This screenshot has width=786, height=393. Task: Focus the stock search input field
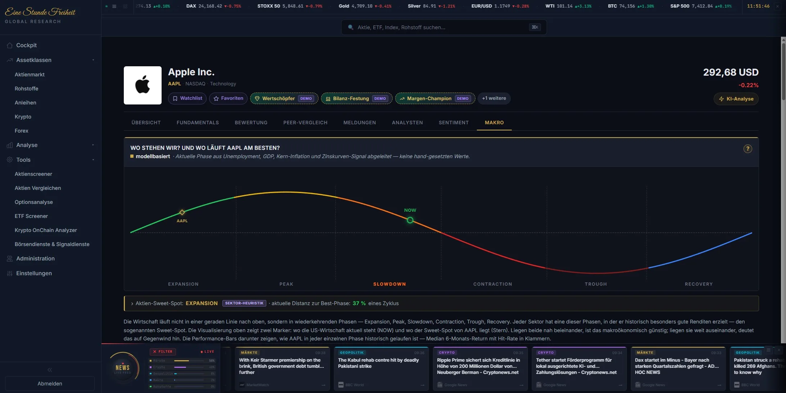point(444,27)
